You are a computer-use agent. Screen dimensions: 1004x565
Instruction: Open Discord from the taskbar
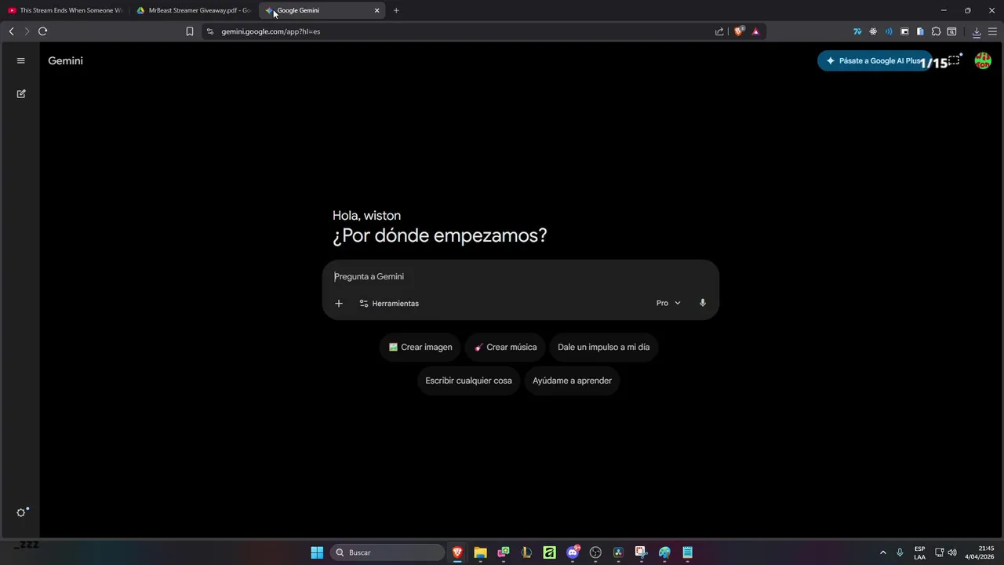pyautogui.click(x=573, y=552)
